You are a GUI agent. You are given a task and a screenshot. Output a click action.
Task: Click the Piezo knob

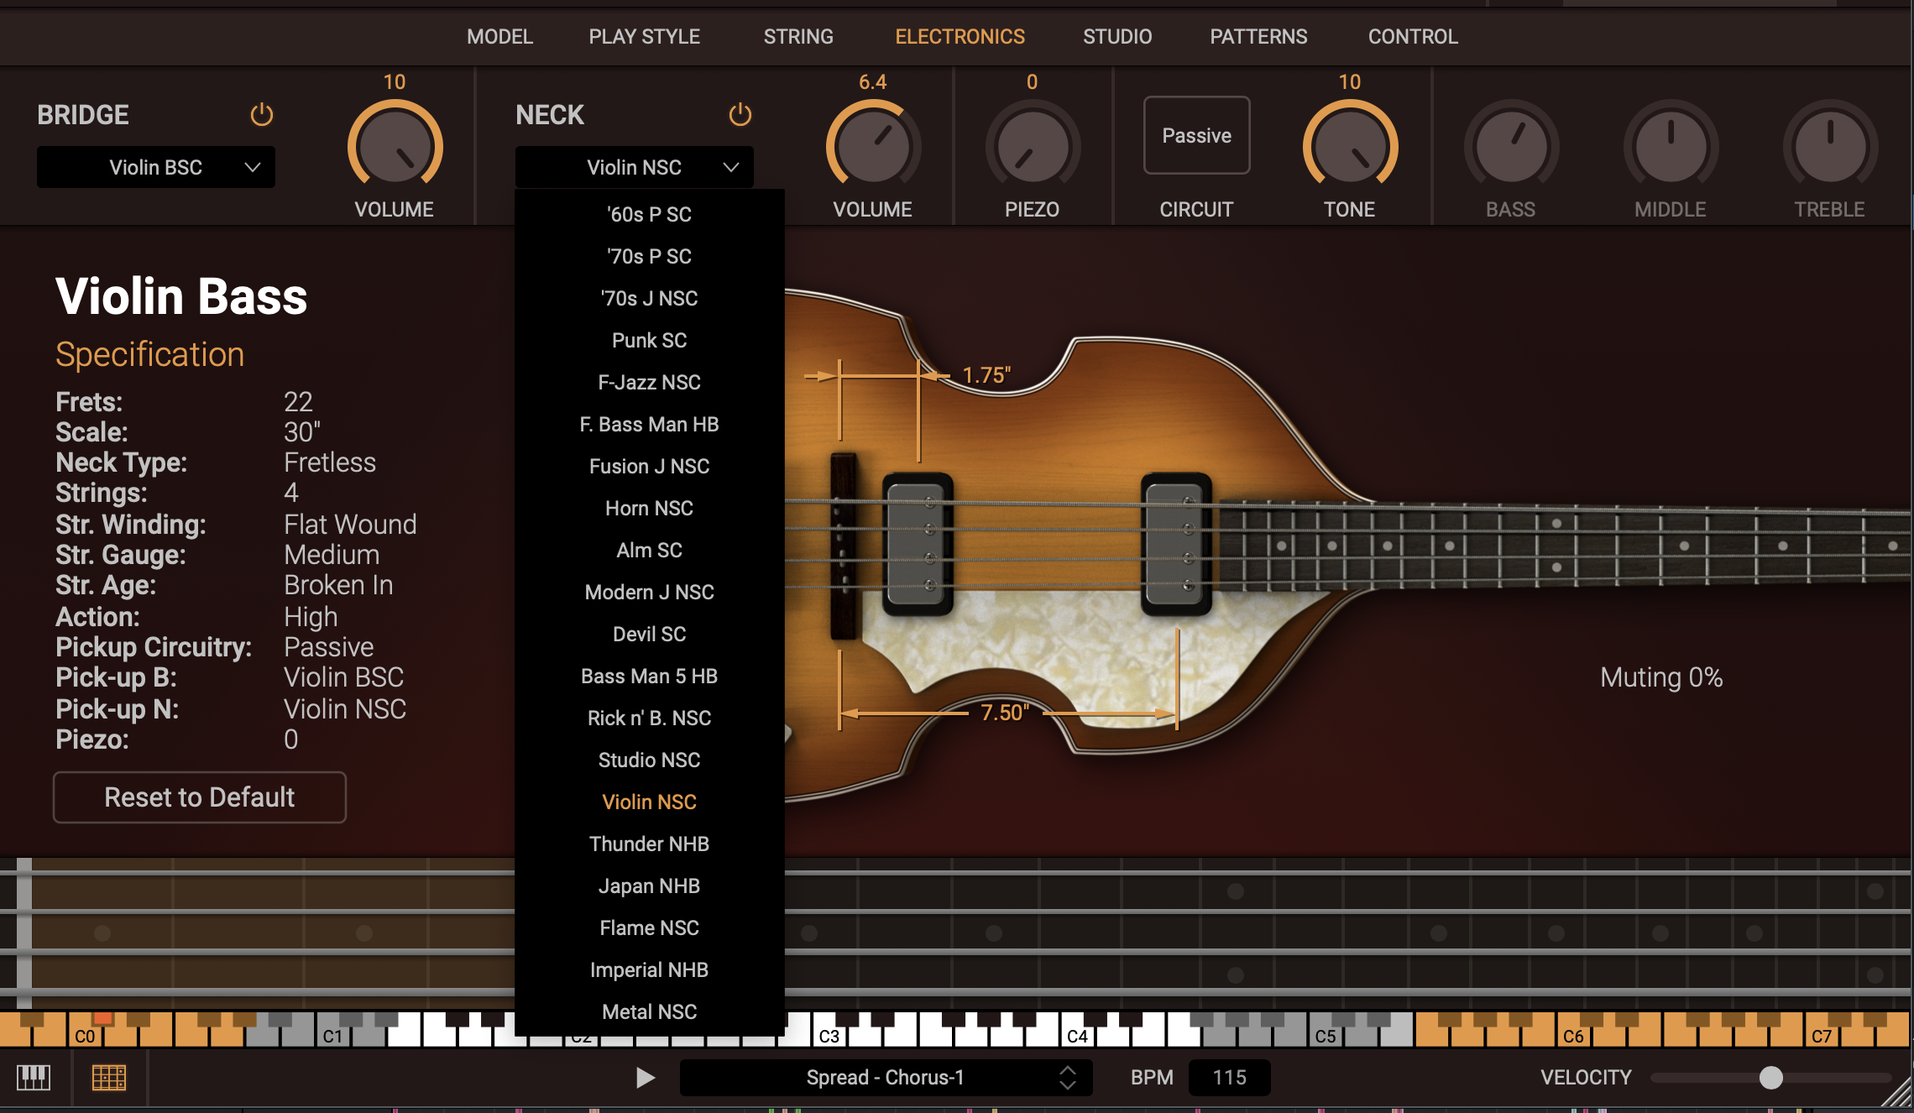click(1032, 147)
